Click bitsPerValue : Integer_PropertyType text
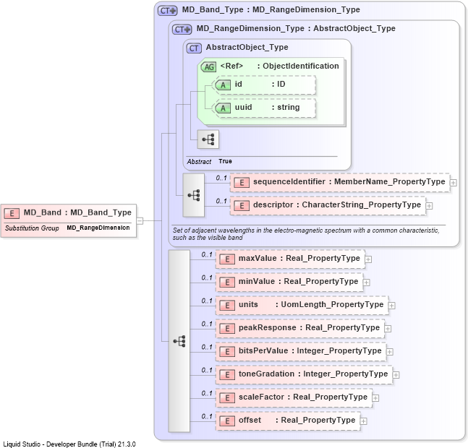Image resolution: width=468 pixels, height=448 pixels. [310, 350]
